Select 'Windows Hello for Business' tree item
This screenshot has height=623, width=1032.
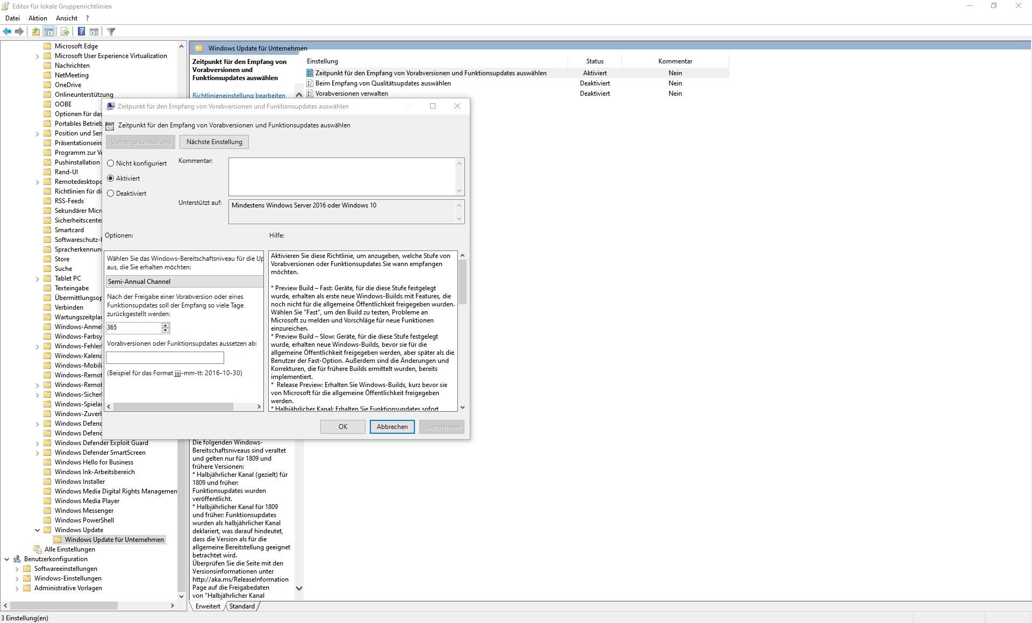94,462
